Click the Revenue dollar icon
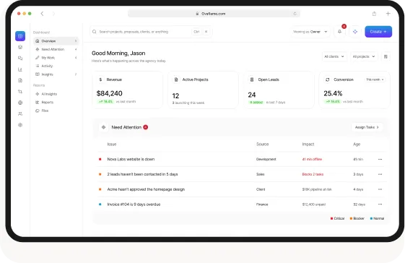This screenshot has width=405, height=263. [x=100, y=79]
